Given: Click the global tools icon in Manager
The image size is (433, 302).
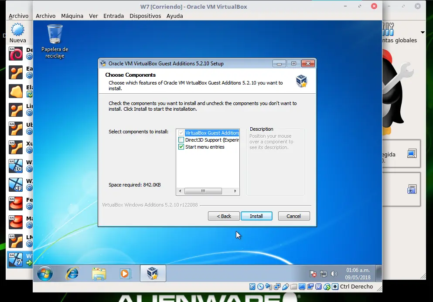Looking at the screenshot, I should [388, 29].
